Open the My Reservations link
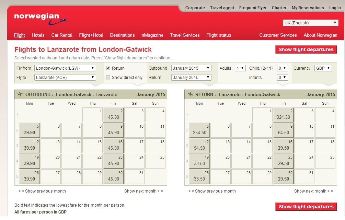Viewport: 345px width, 220px height. pos(308,8)
